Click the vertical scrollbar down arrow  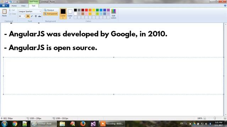click(x=226, y=115)
